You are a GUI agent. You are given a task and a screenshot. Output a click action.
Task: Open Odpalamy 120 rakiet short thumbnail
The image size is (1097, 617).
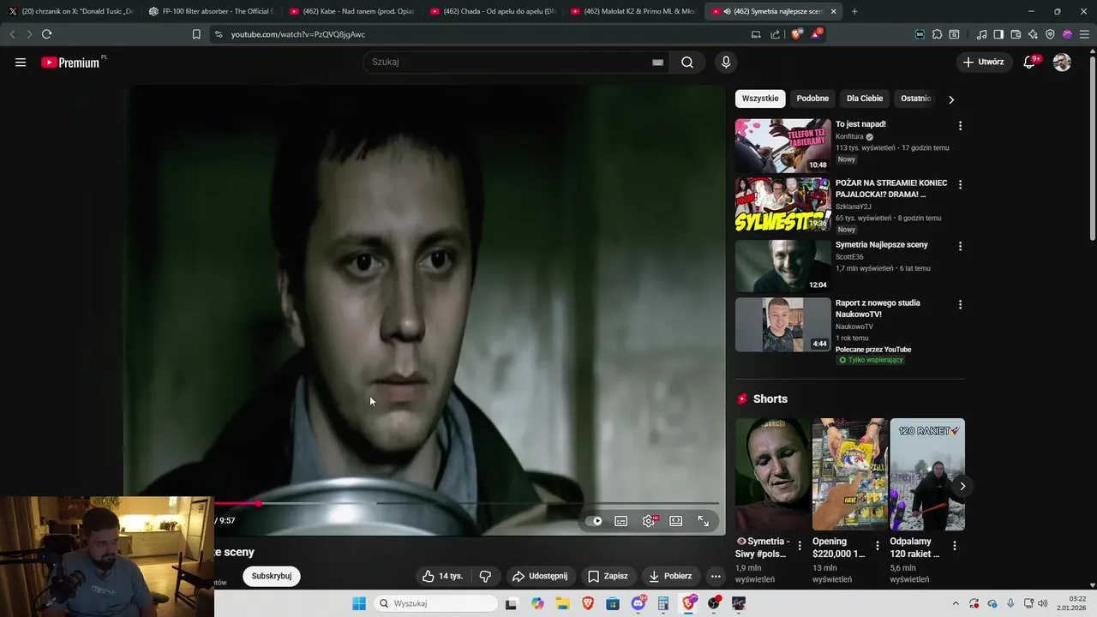click(x=927, y=475)
